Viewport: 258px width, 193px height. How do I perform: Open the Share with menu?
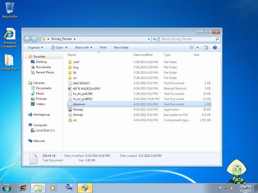click(84, 47)
